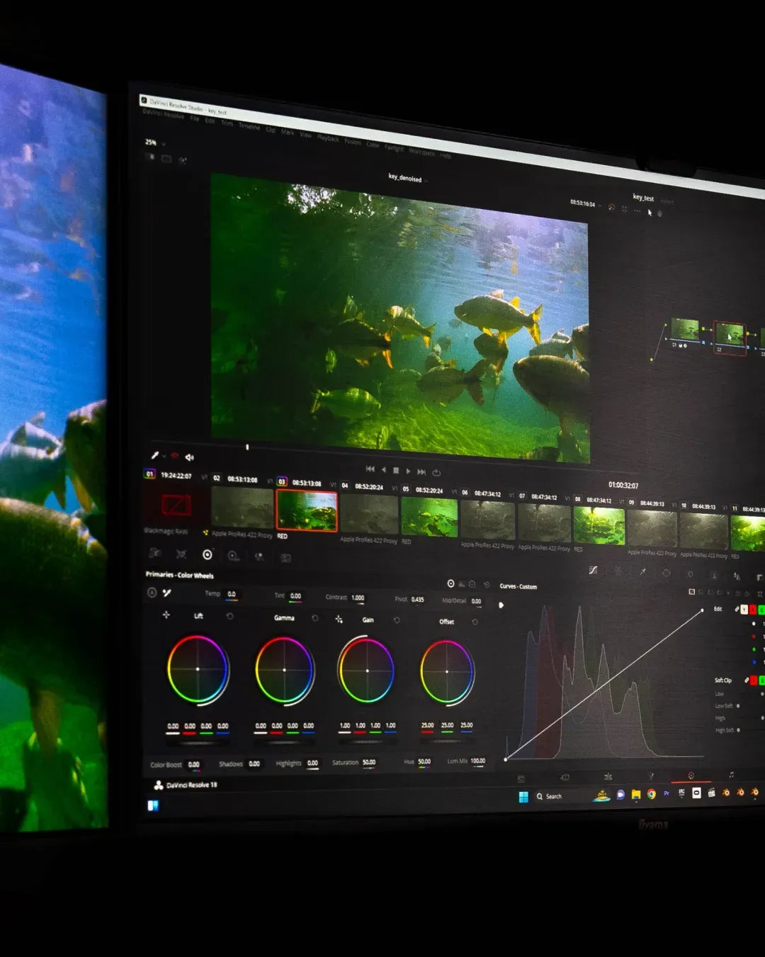The image size is (765, 957).
Task: Select clip 05 thumbnail in timeline
Action: [x=429, y=516]
